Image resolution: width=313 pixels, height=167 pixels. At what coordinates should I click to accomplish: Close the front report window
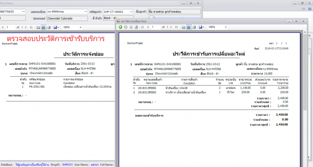[304, 21]
